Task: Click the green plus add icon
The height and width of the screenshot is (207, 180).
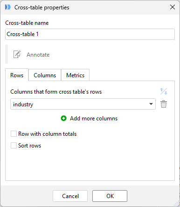Action: click(63, 118)
